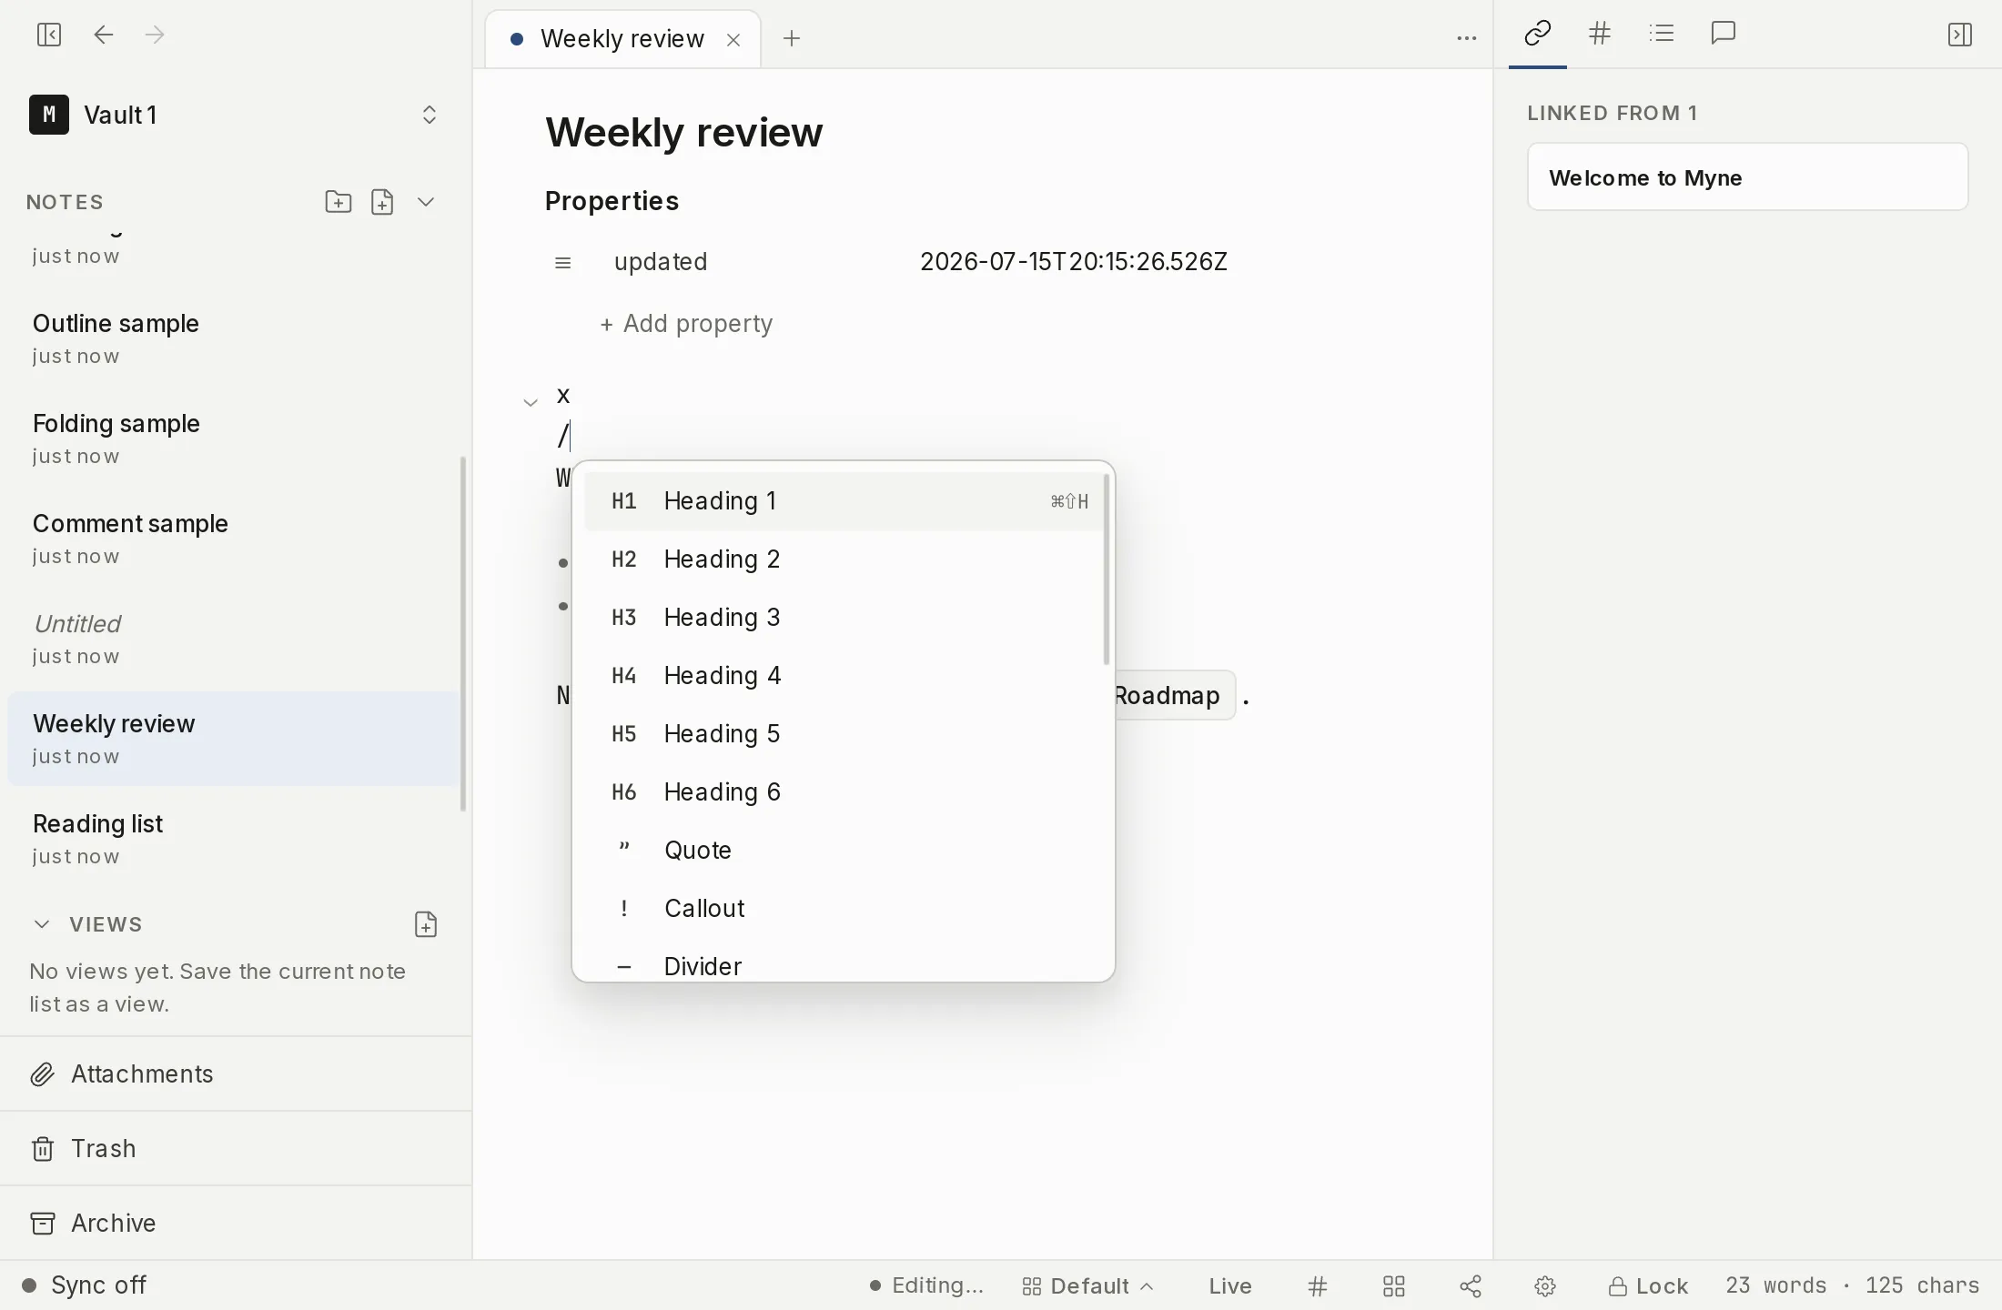This screenshot has width=2002, height=1310.
Task: Create a new folder in Notes
Action: point(339,202)
